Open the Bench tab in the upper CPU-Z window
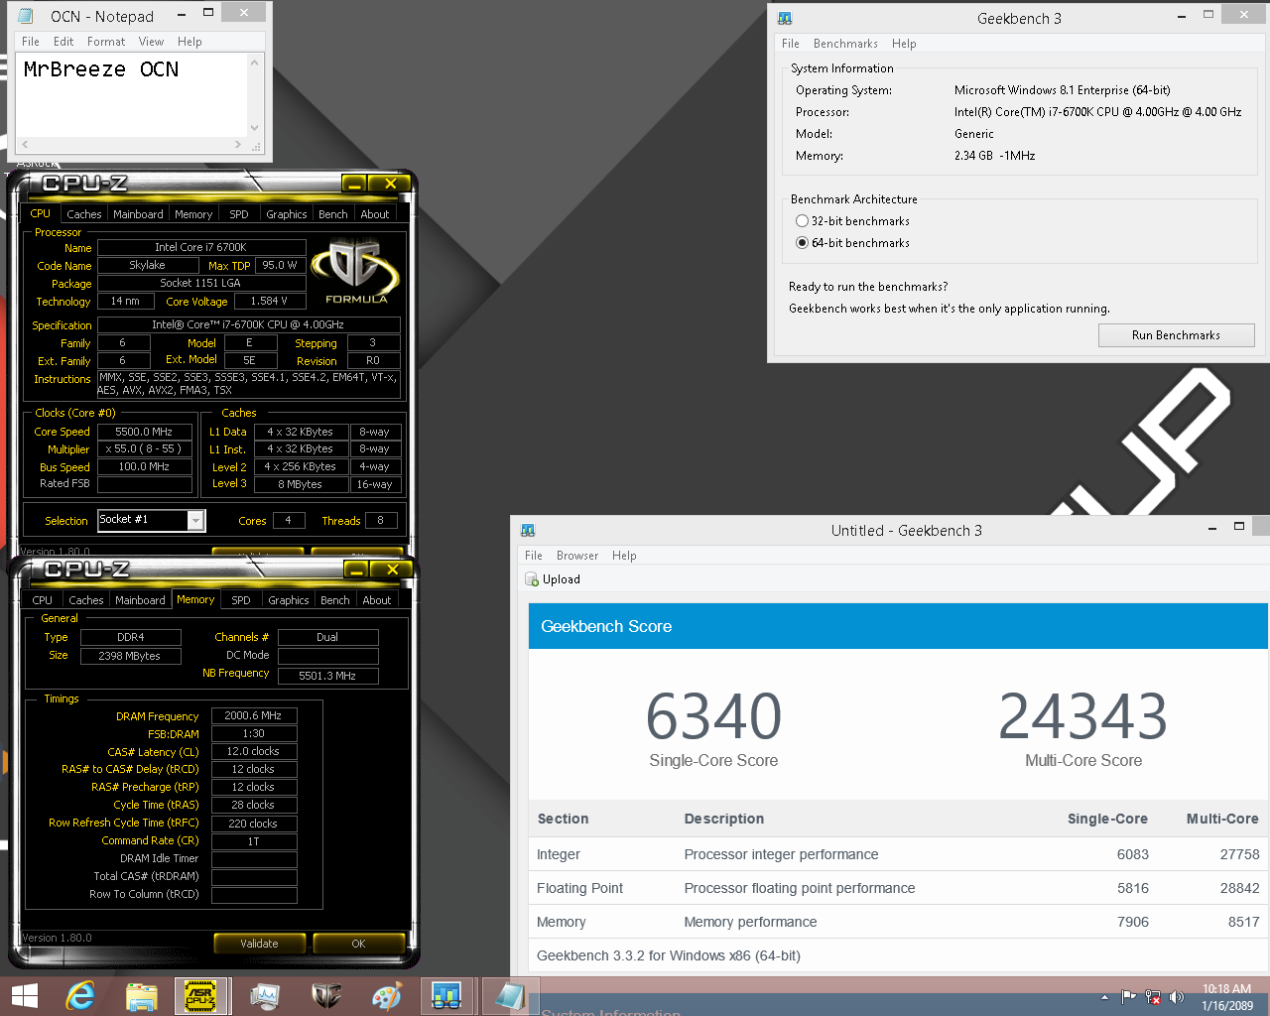This screenshot has height=1016, width=1270. click(x=332, y=214)
